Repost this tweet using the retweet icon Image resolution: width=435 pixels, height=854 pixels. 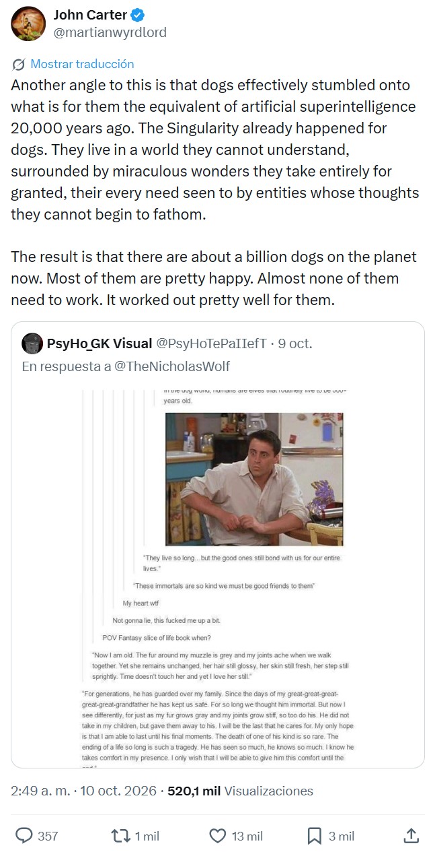119,836
